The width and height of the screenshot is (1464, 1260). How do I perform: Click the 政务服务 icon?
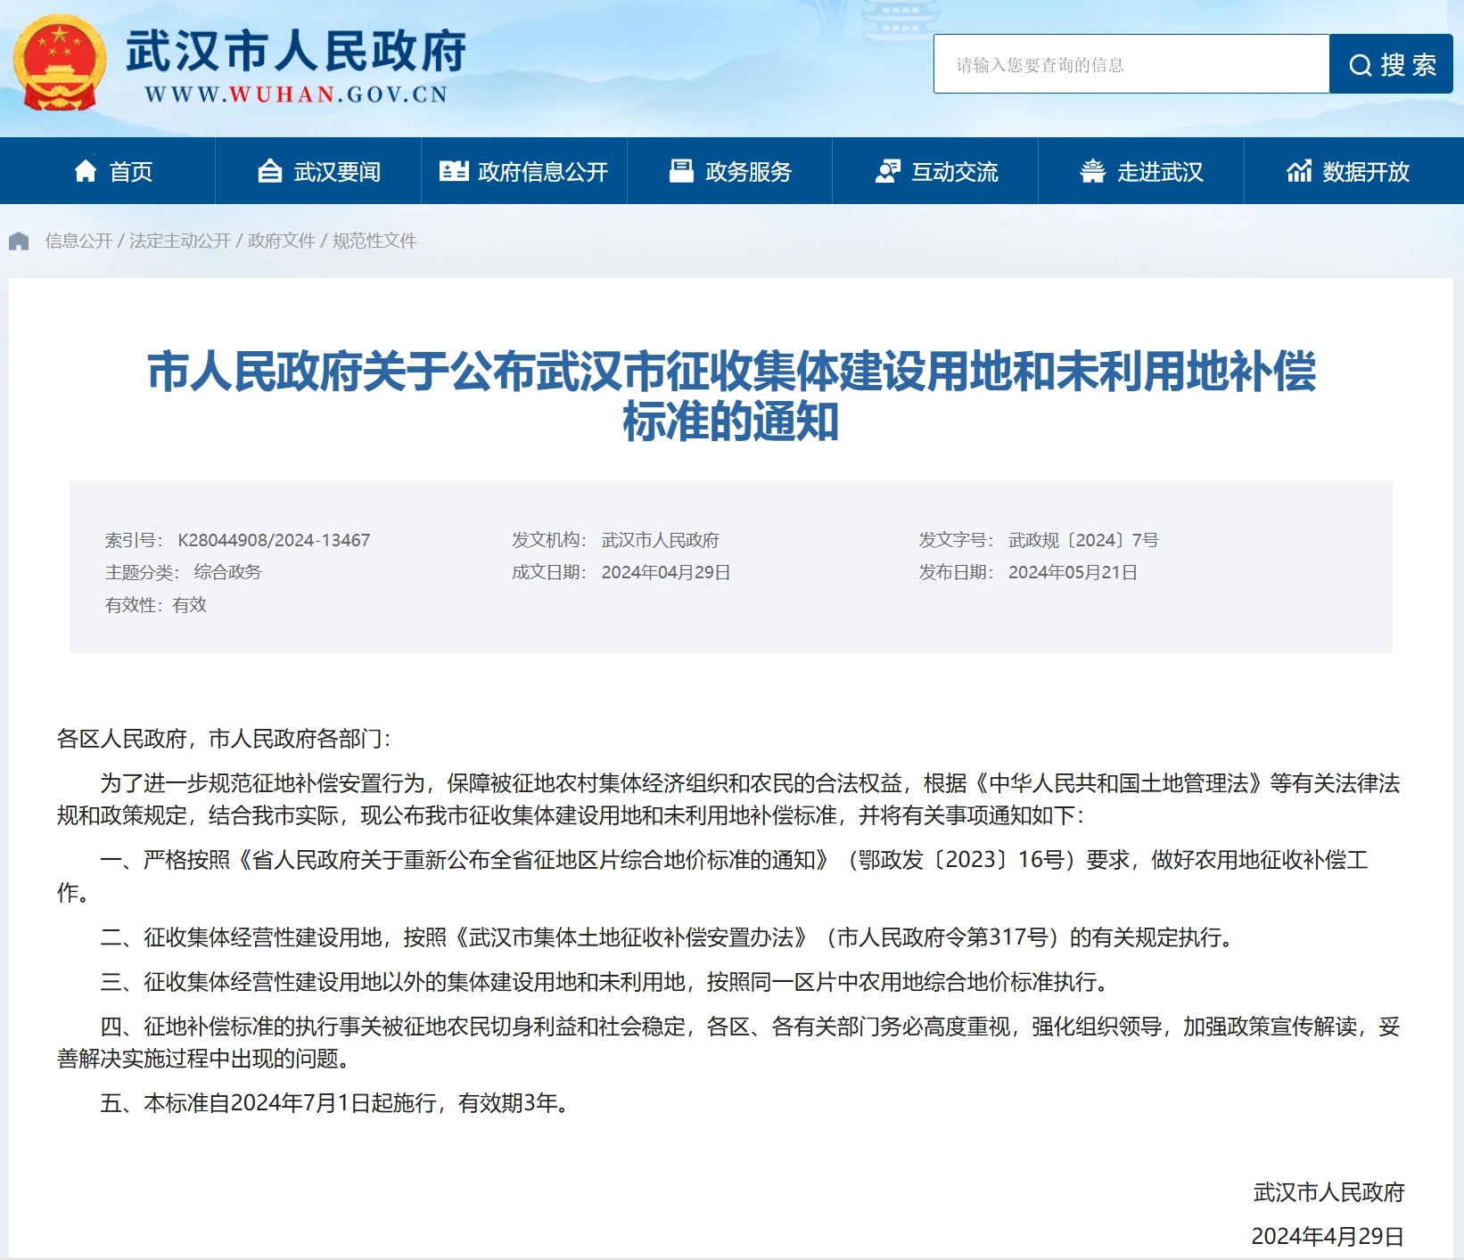pyautogui.click(x=681, y=171)
